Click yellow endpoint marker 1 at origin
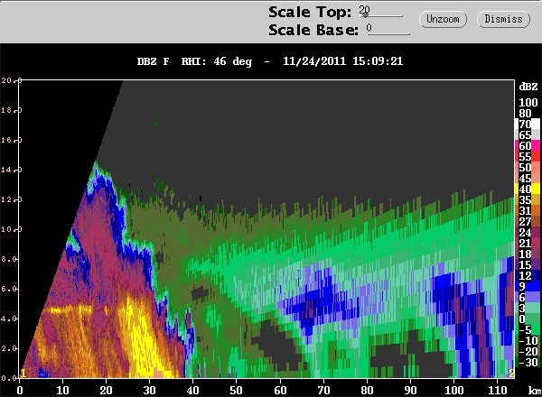The width and height of the screenshot is (542, 397). pos(23,374)
